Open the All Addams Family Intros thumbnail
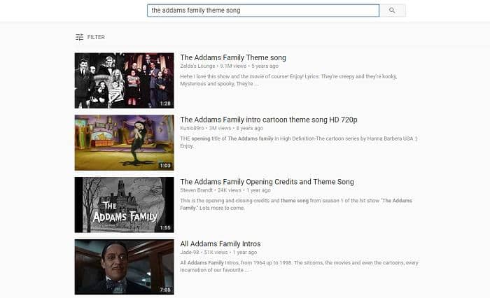 [x=125, y=267]
